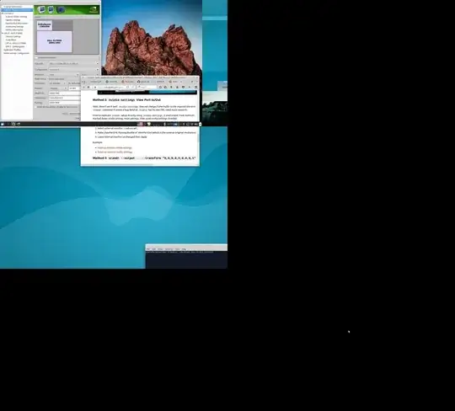The height and width of the screenshot is (411, 455).
Task: Open Antialiasing Settings page
Action: coord(14,26)
